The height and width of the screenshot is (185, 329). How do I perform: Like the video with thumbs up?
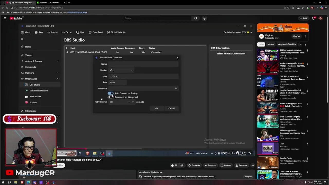coord(174,165)
